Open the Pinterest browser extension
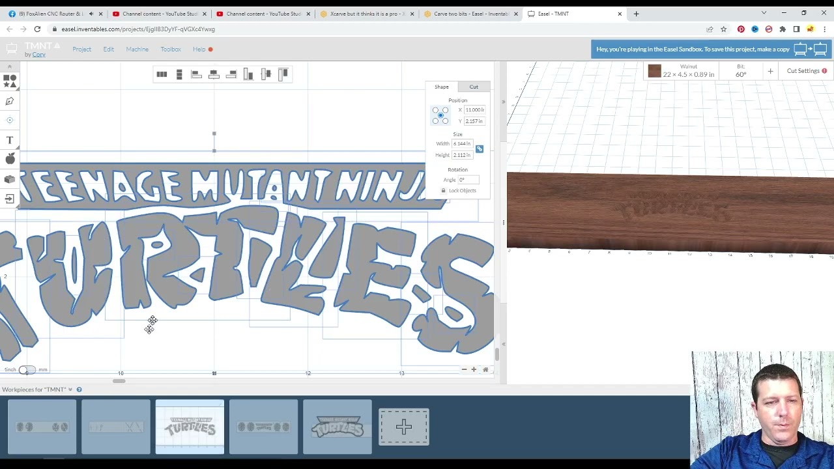This screenshot has height=469, width=834. [x=741, y=29]
